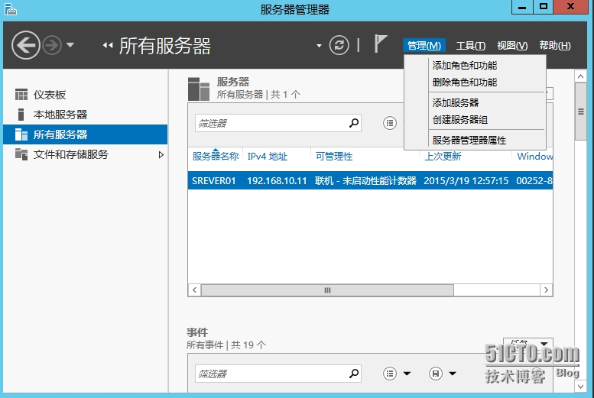Expand the events criteria dropdown arrow
This screenshot has height=398, width=594.
pyautogui.click(x=407, y=374)
